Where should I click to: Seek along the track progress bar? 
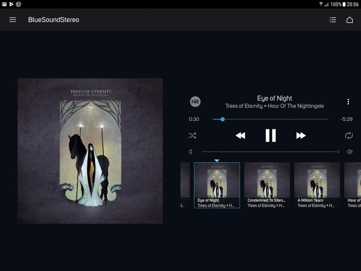(x=271, y=119)
